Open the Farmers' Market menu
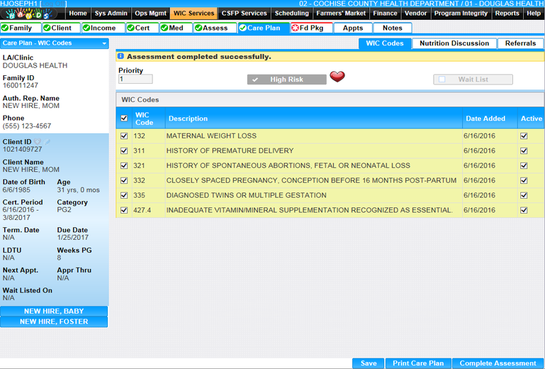Image resolution: width=545 pixels, height=369 pixels. click(x=341, y=13)
